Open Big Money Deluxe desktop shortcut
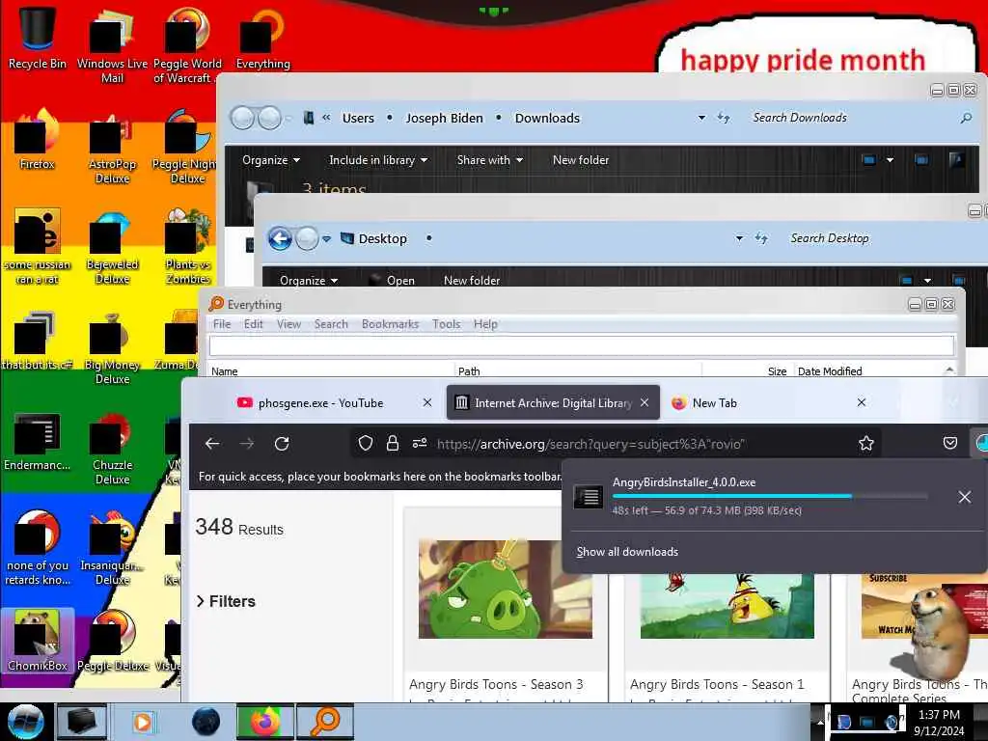988x741 pixels. (112, 347)
